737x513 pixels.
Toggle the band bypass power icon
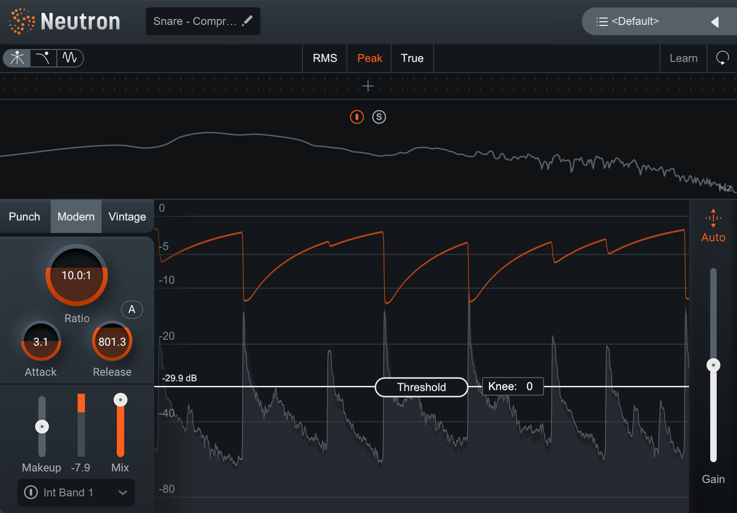click(x=357, y=117)
